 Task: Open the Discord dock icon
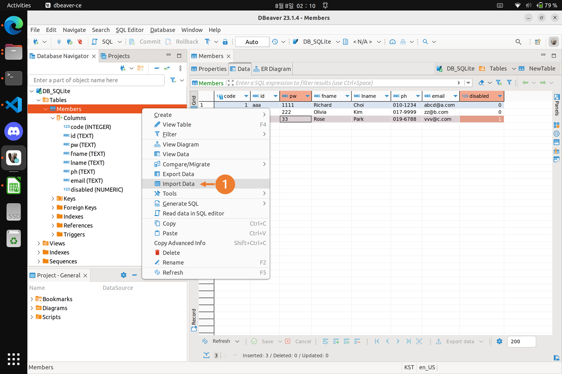pyautogui.click(x=14, y=131)
